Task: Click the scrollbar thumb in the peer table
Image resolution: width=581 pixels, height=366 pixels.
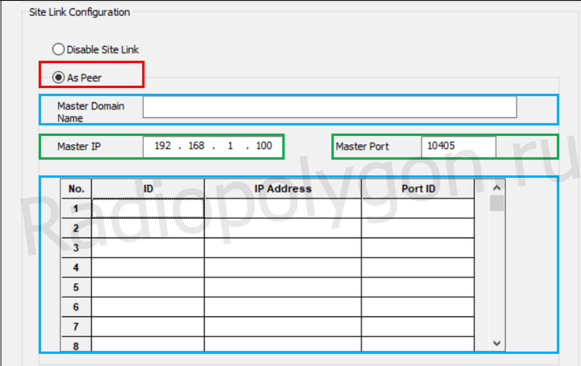Action: click(497, 203)
